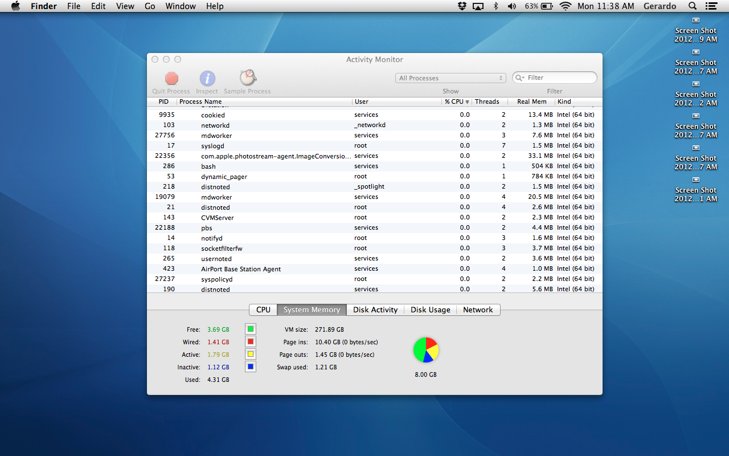
Task: Click the Wi-Fi status icon
Action: [565, 6]
